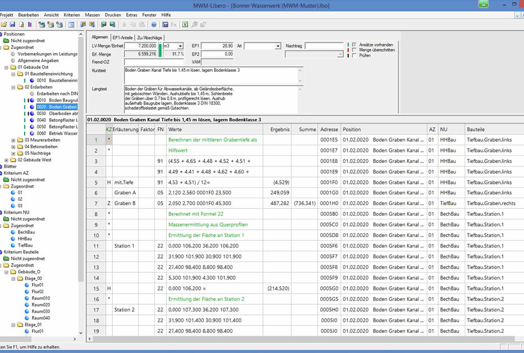Click the open folder toolbar icon

point(4,24)
